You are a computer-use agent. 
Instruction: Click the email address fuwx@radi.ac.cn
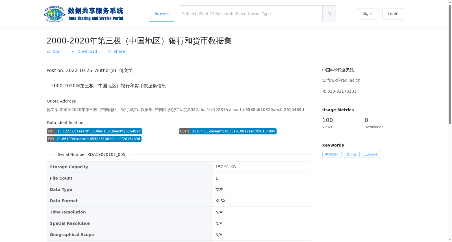click(x=344, y=80)
